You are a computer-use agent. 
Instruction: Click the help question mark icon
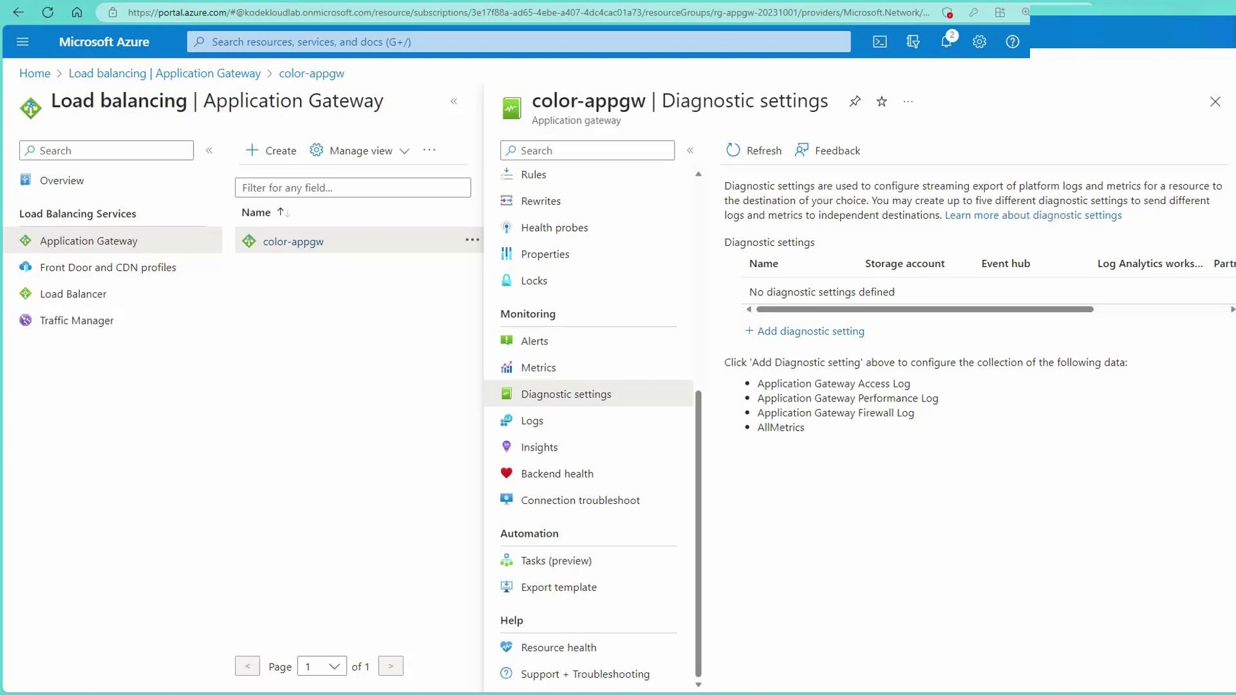tap(1013, 42)
